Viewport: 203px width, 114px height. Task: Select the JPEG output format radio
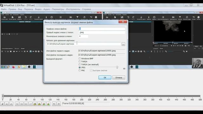[x=80, y=67]
